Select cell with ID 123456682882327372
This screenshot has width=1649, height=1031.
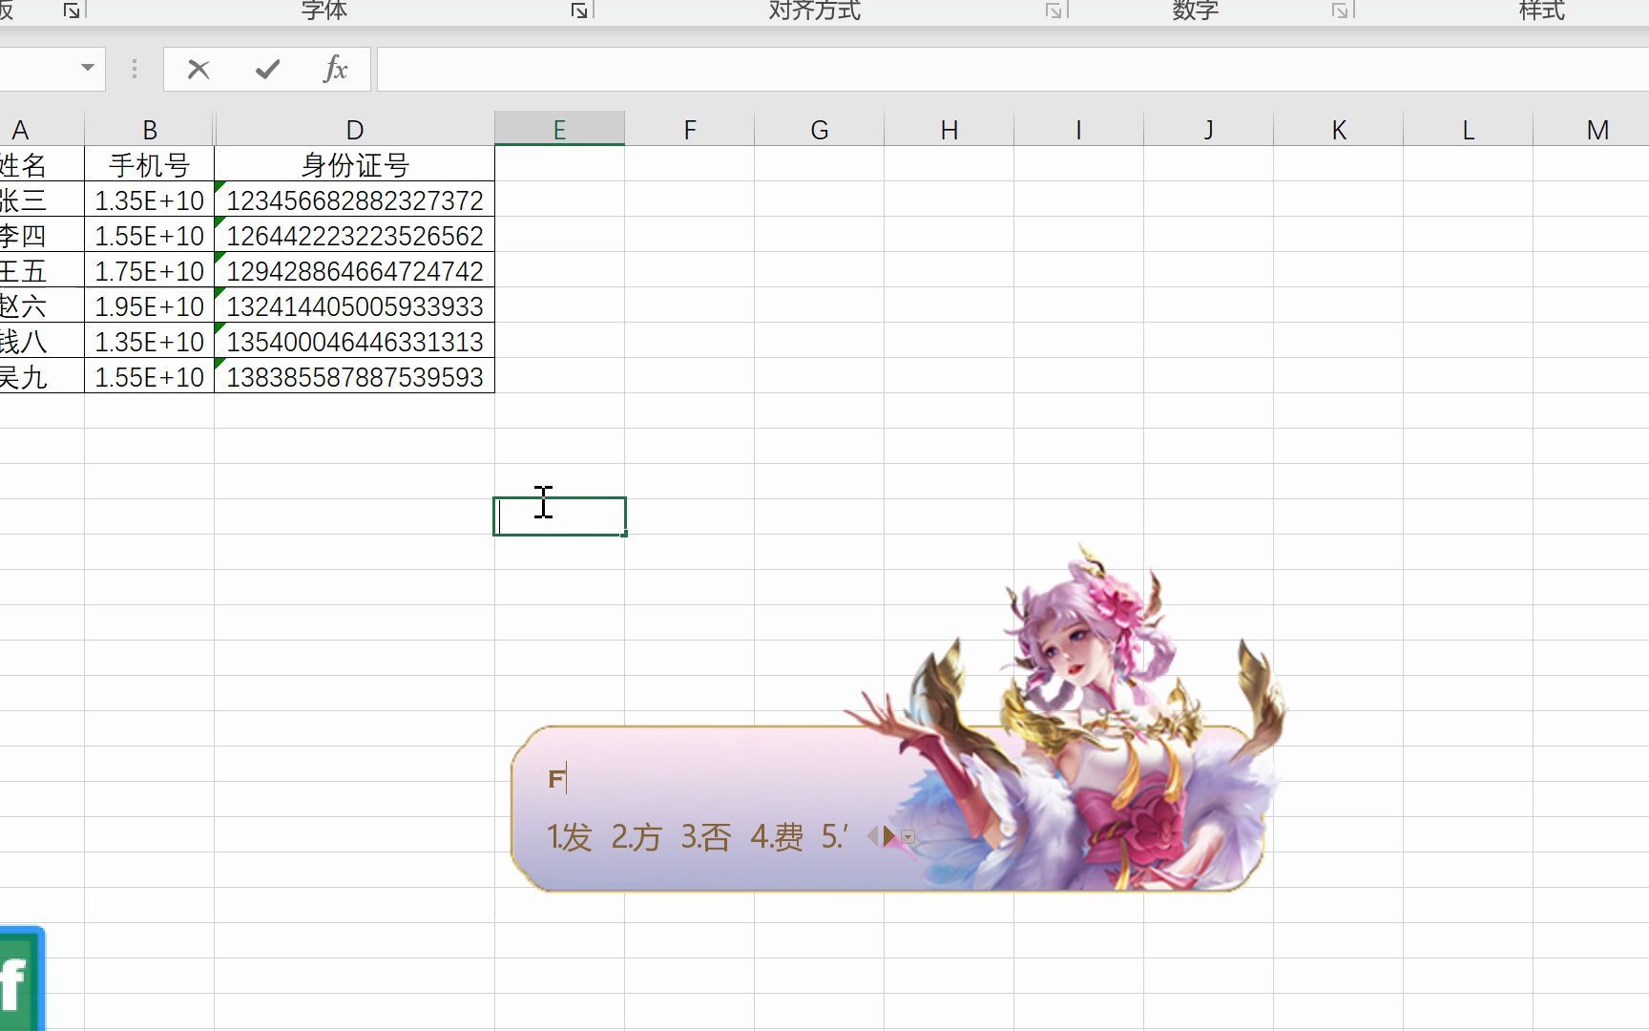(x=355, y=200)
